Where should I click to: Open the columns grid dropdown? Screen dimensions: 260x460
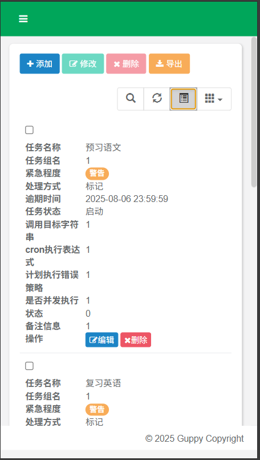(214, 99)
